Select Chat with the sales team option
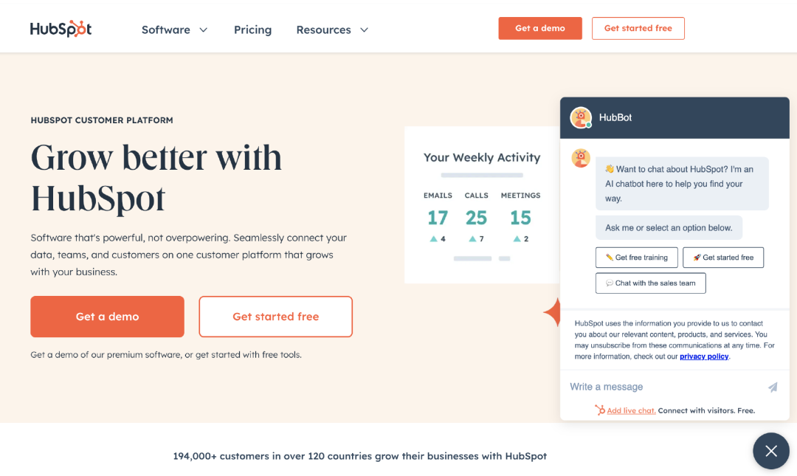 (651, 283)
